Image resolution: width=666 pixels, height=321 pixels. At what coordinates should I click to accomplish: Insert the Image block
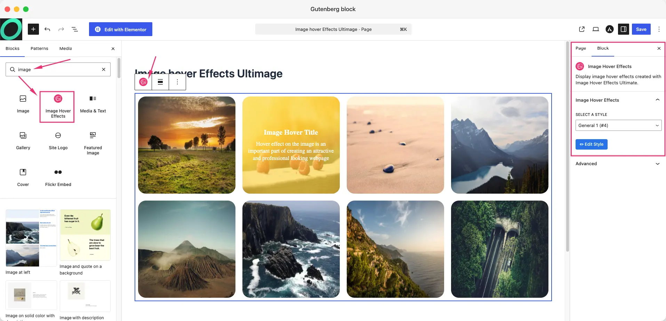click(23, 104)
